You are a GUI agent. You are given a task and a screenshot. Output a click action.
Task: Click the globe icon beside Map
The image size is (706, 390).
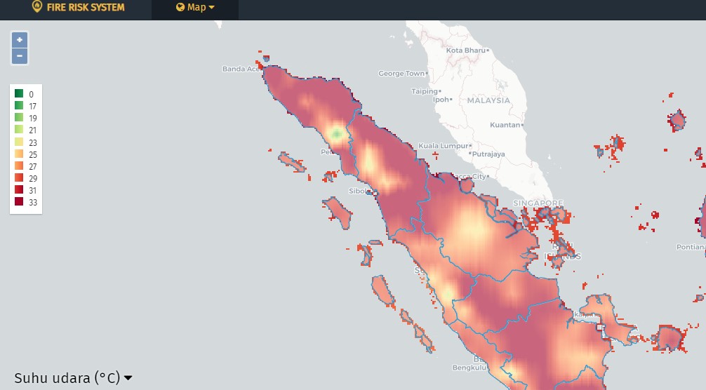pos(180,8)
